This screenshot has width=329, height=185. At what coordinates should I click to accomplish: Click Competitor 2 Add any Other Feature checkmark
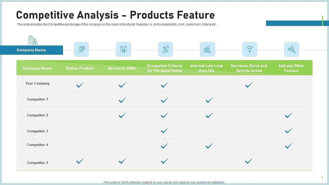tap(289, 115)
